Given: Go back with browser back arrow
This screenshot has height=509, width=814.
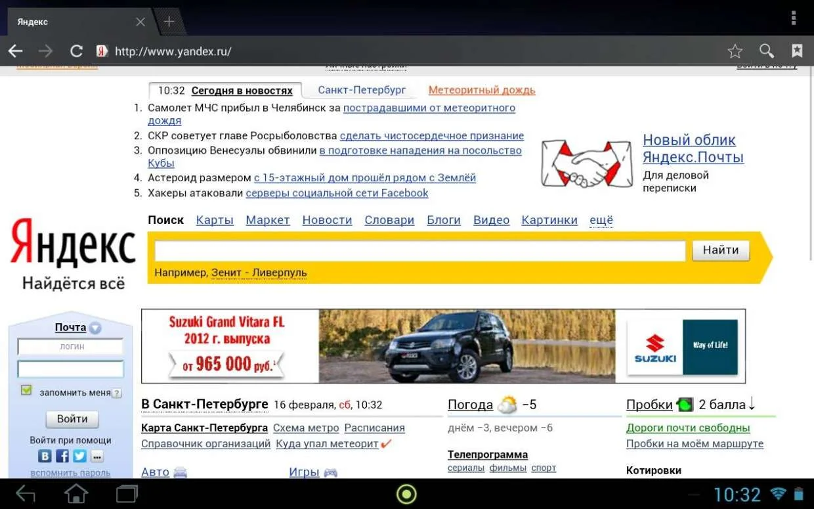Looking at the screenshot, I should coord(15,51).
